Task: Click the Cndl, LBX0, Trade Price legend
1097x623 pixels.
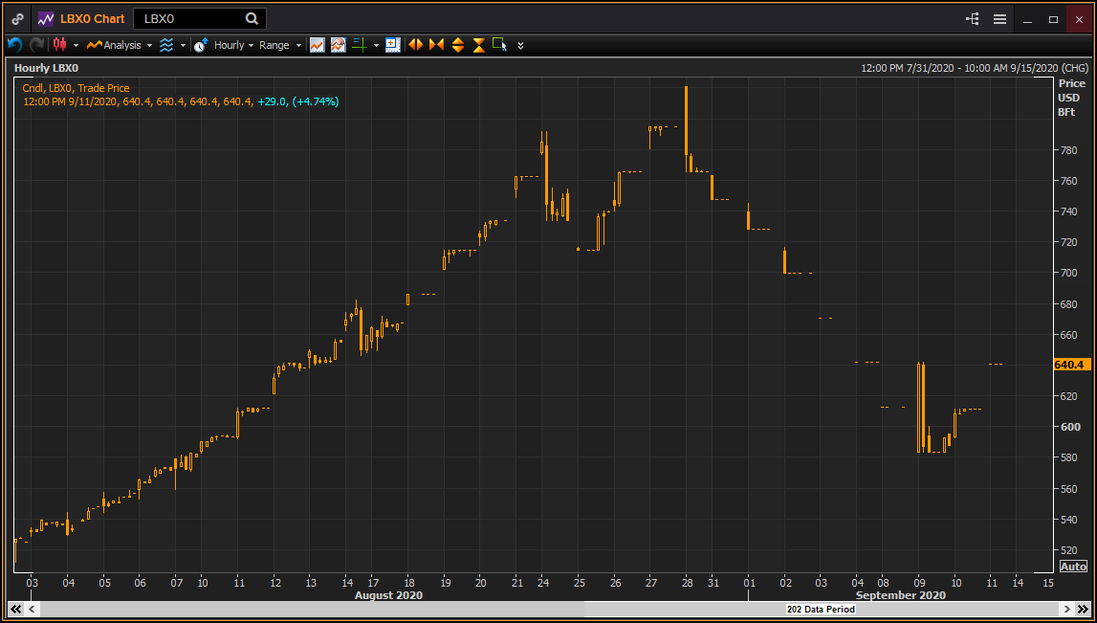Action: (76, 88)
